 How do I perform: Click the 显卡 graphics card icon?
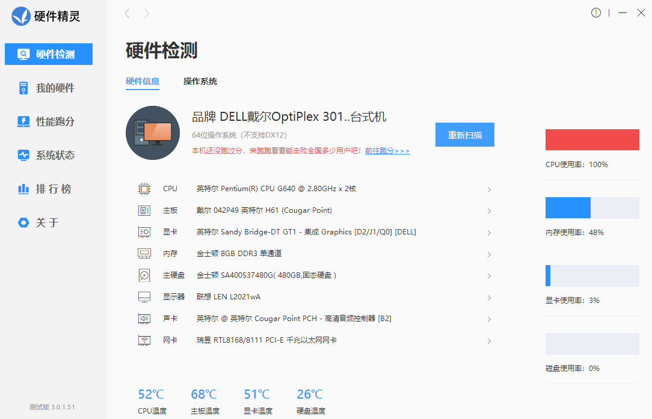point(144,232)
